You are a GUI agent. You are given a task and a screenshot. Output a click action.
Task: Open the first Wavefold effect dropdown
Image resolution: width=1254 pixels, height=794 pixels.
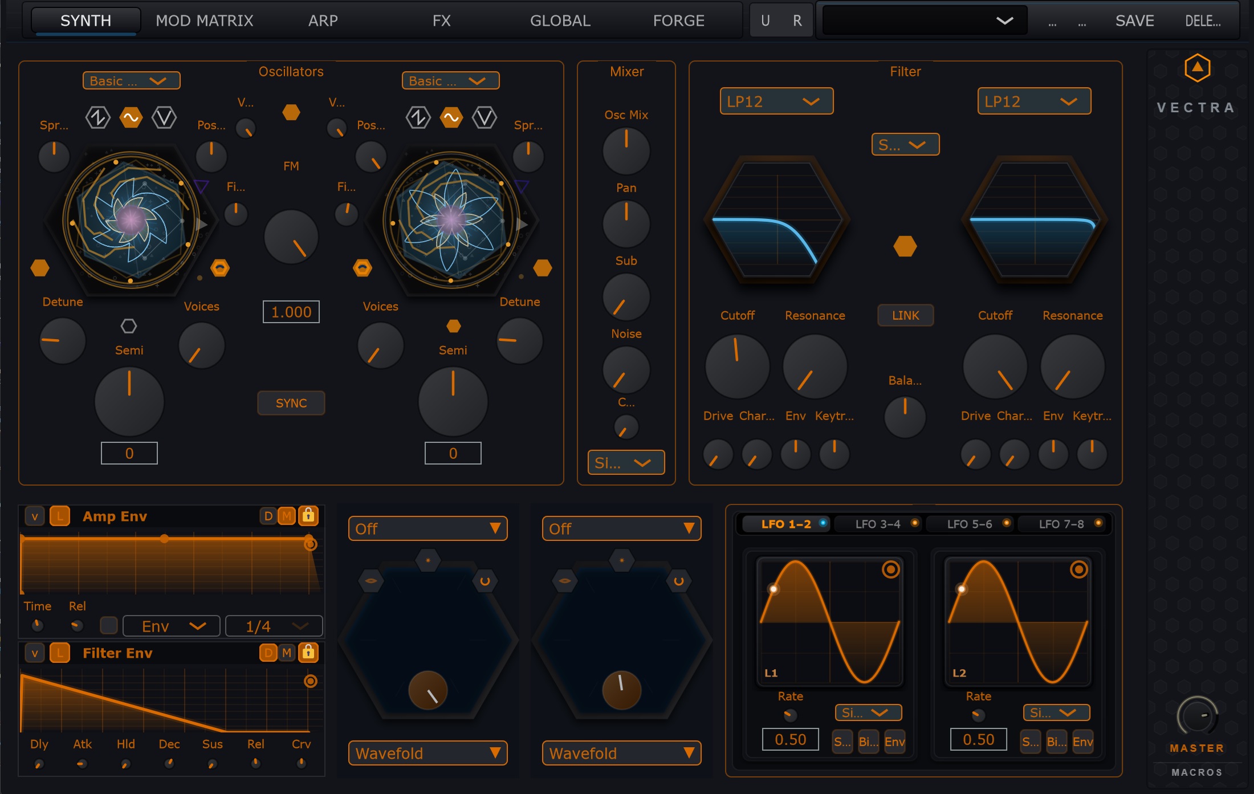coord(427,753)
